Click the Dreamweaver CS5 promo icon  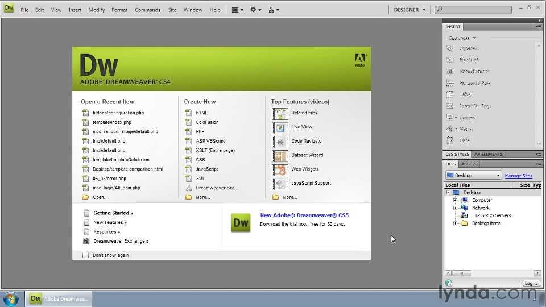(241, 223)
